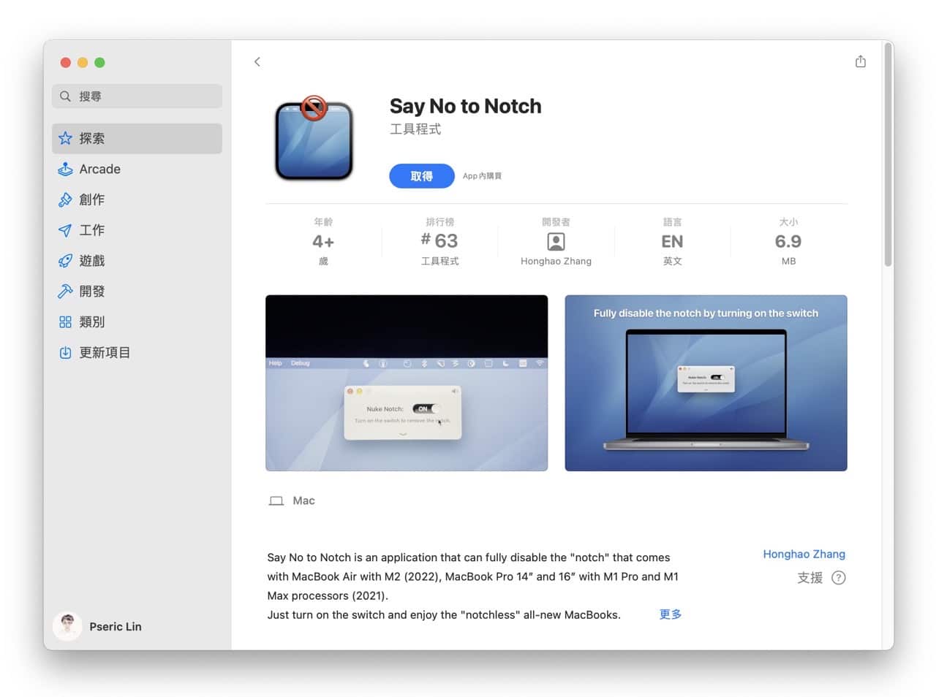
Task: Click the support question mark icon
Action: 839,578
